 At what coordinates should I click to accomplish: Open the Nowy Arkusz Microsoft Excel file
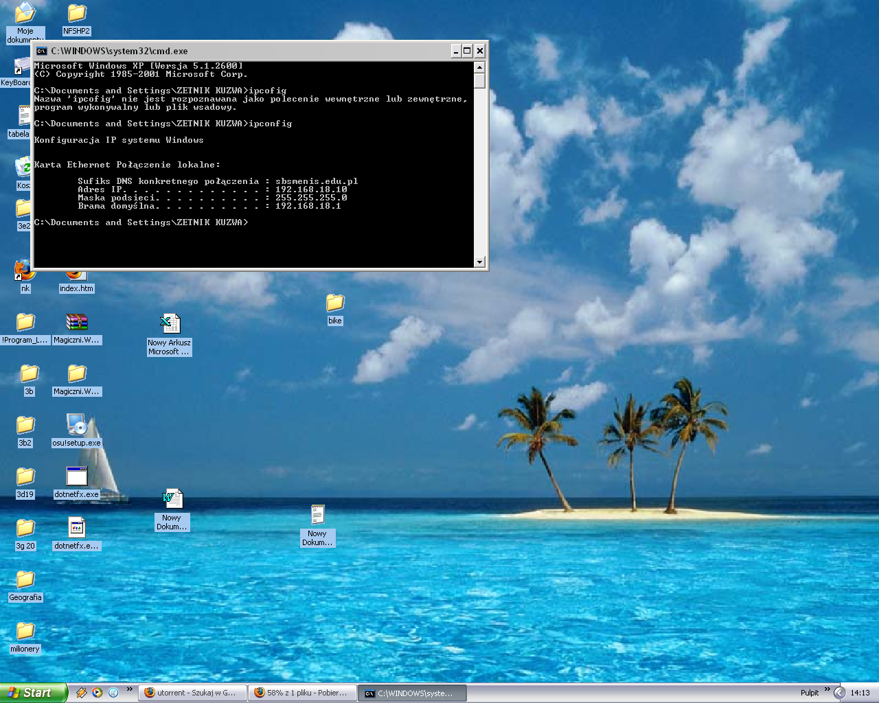[170, 323]
